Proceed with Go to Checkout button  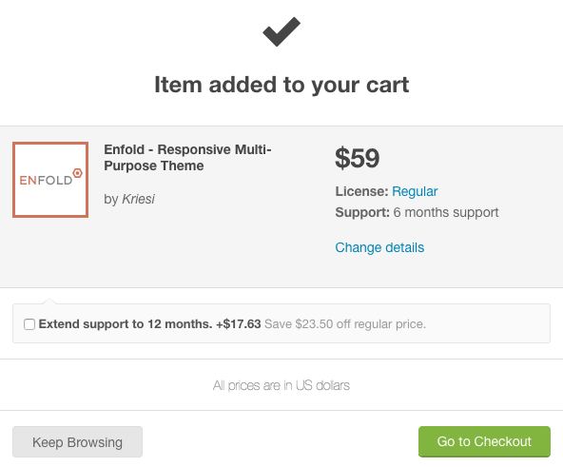pyautogui.click(x=484, y=441)
